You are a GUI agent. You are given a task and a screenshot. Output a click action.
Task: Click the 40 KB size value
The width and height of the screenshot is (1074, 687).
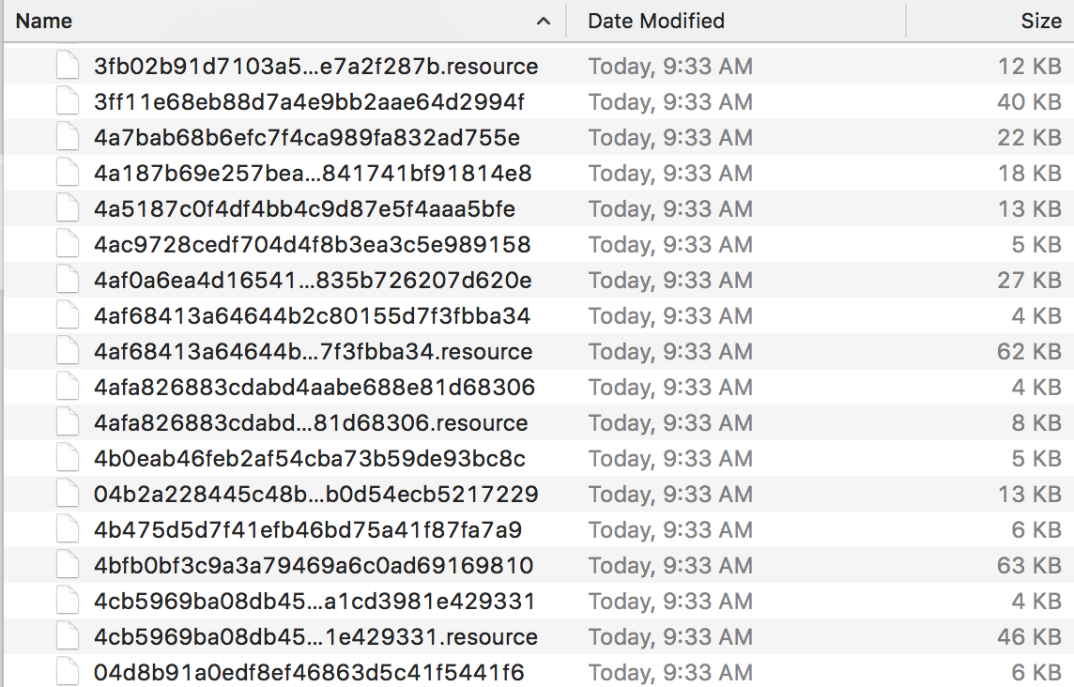[1029, 102]
